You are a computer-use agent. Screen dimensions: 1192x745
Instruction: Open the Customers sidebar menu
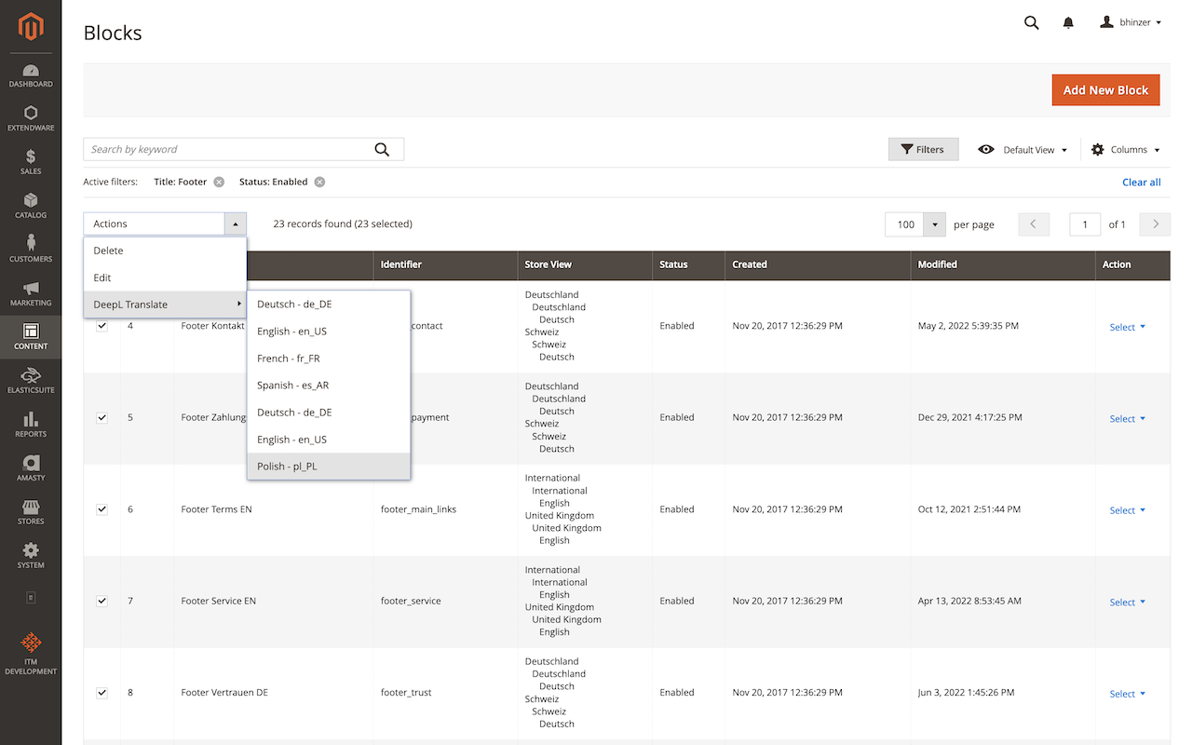point(31,251)
